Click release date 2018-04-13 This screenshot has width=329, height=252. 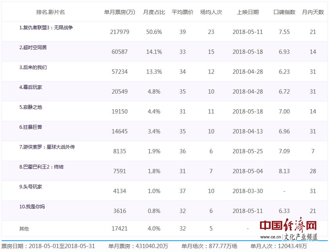pos(248,131)
